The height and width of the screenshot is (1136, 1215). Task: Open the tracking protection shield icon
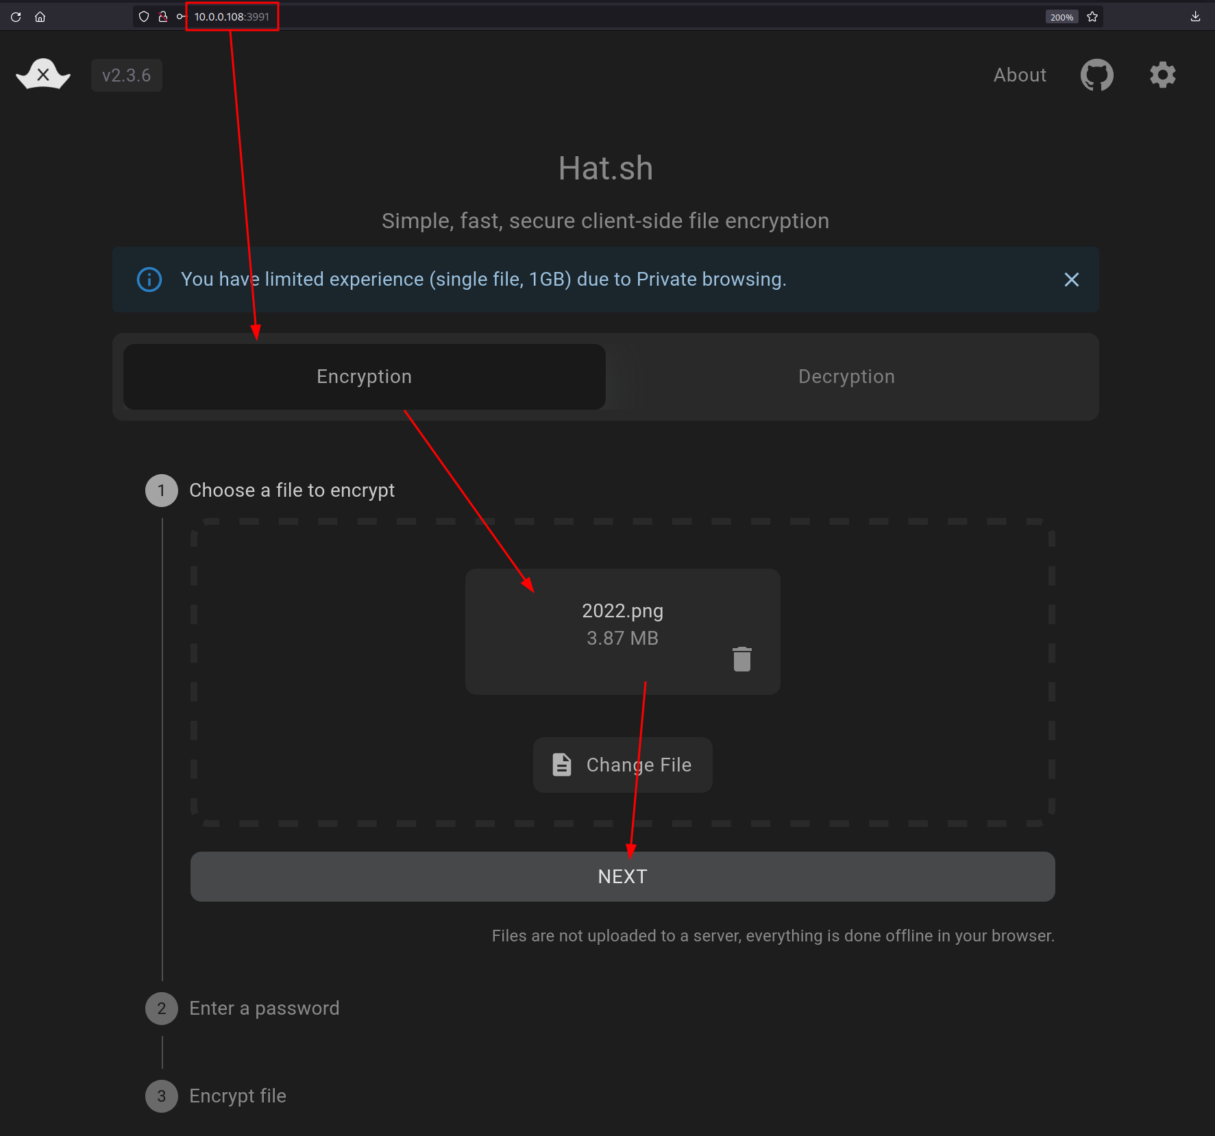(x=143, y=16)
